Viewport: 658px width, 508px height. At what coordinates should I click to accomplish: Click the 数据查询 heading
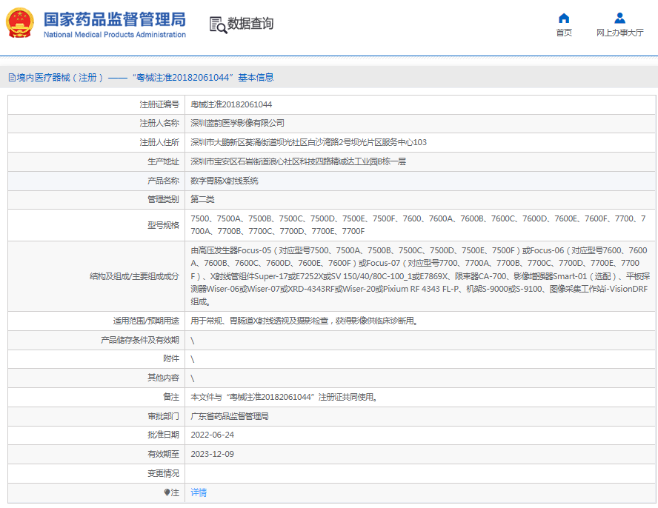click(250, 24)
